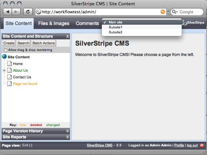Click the Create button
This screenshot has width=207, height=155.
coord(9,43)
